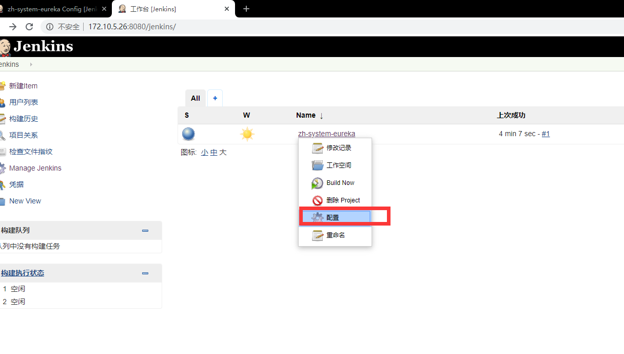Open the 凭据 link
The height and width of the screenshot is (354, 624).
(x=16, y=184)
